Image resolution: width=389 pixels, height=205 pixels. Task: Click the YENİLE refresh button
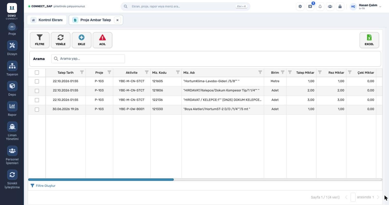[60, 40]
